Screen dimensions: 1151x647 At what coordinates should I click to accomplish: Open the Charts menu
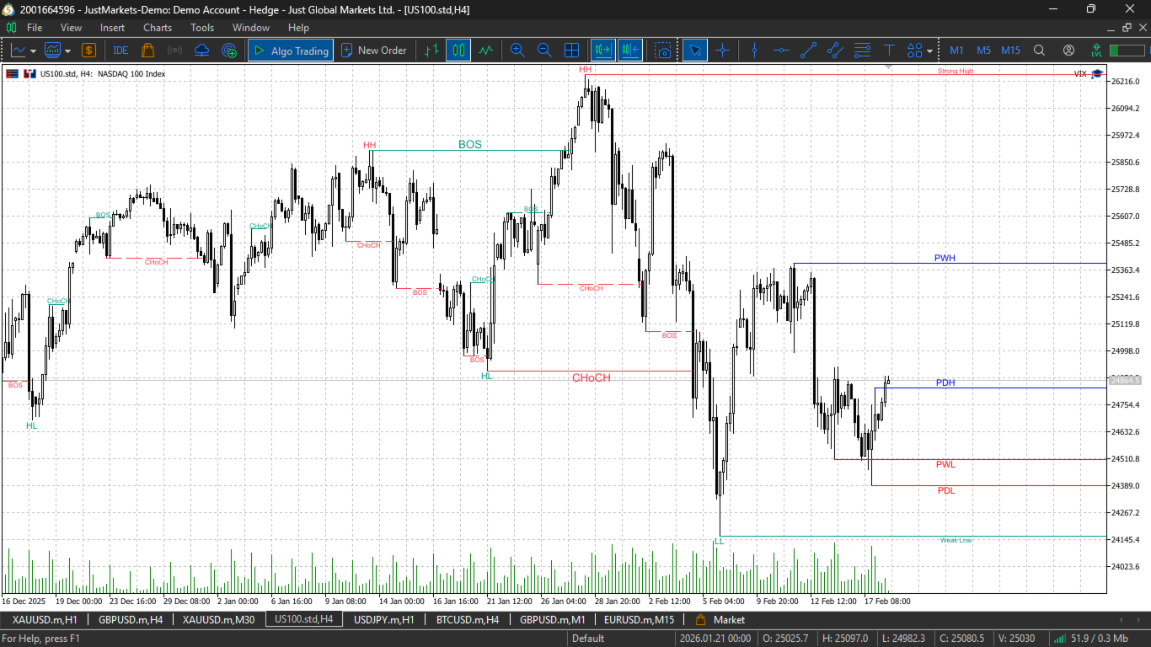[158, 28]
